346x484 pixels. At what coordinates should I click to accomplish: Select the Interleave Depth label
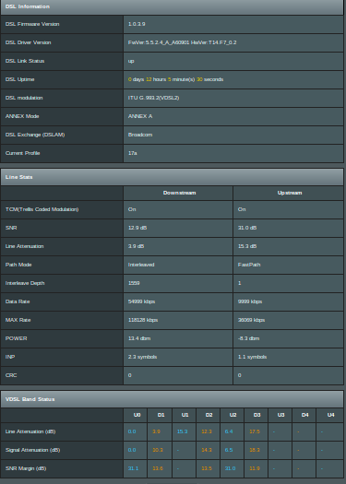tap(25, 283)
